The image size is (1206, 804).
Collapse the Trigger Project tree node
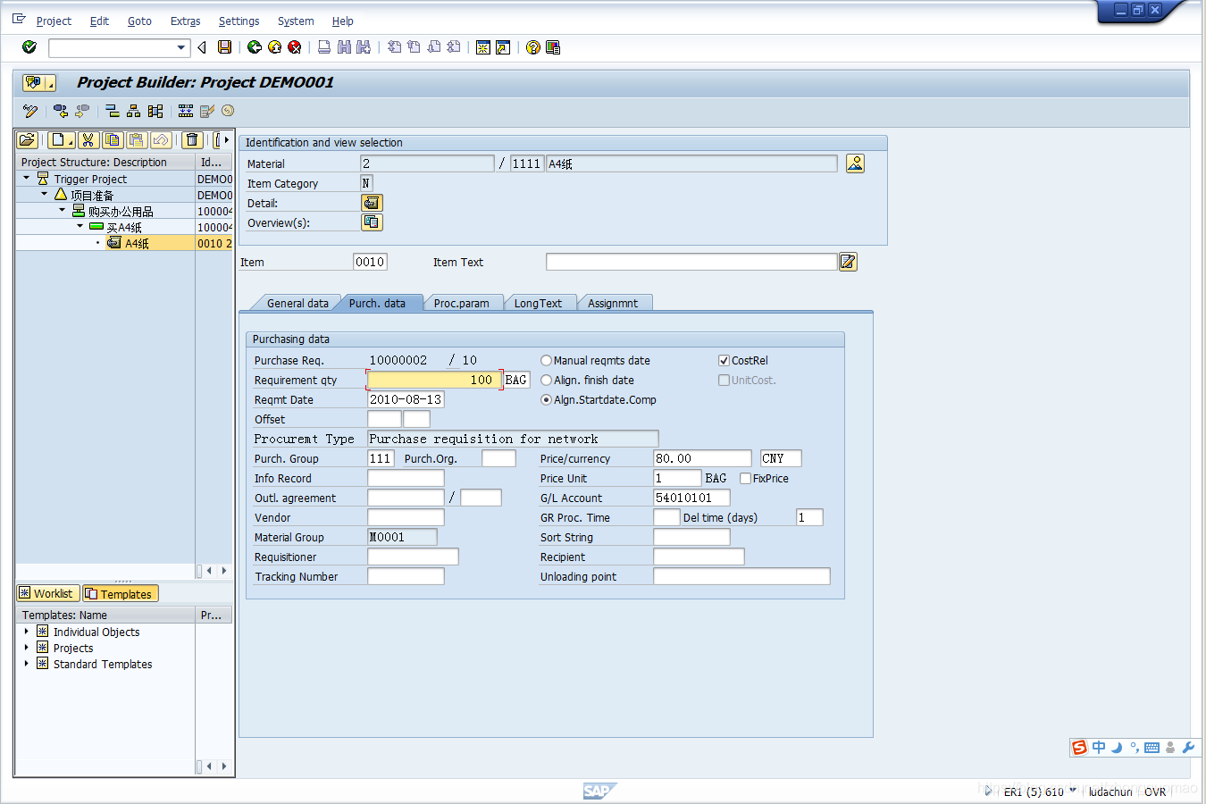(27, 179)
